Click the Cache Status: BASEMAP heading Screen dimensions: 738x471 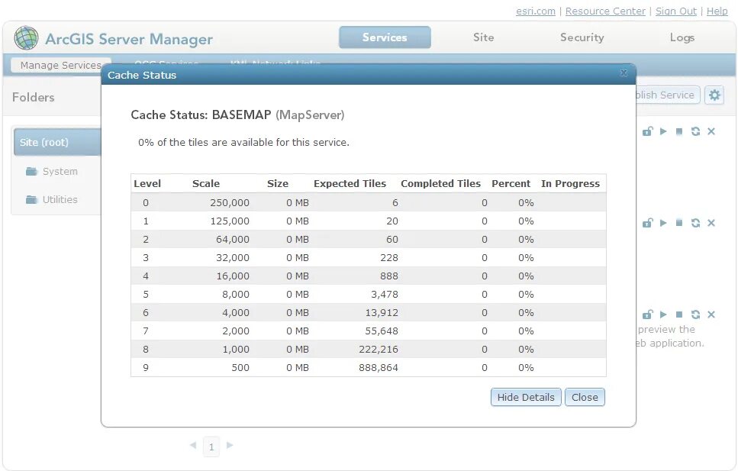click(x=237, y=115)
